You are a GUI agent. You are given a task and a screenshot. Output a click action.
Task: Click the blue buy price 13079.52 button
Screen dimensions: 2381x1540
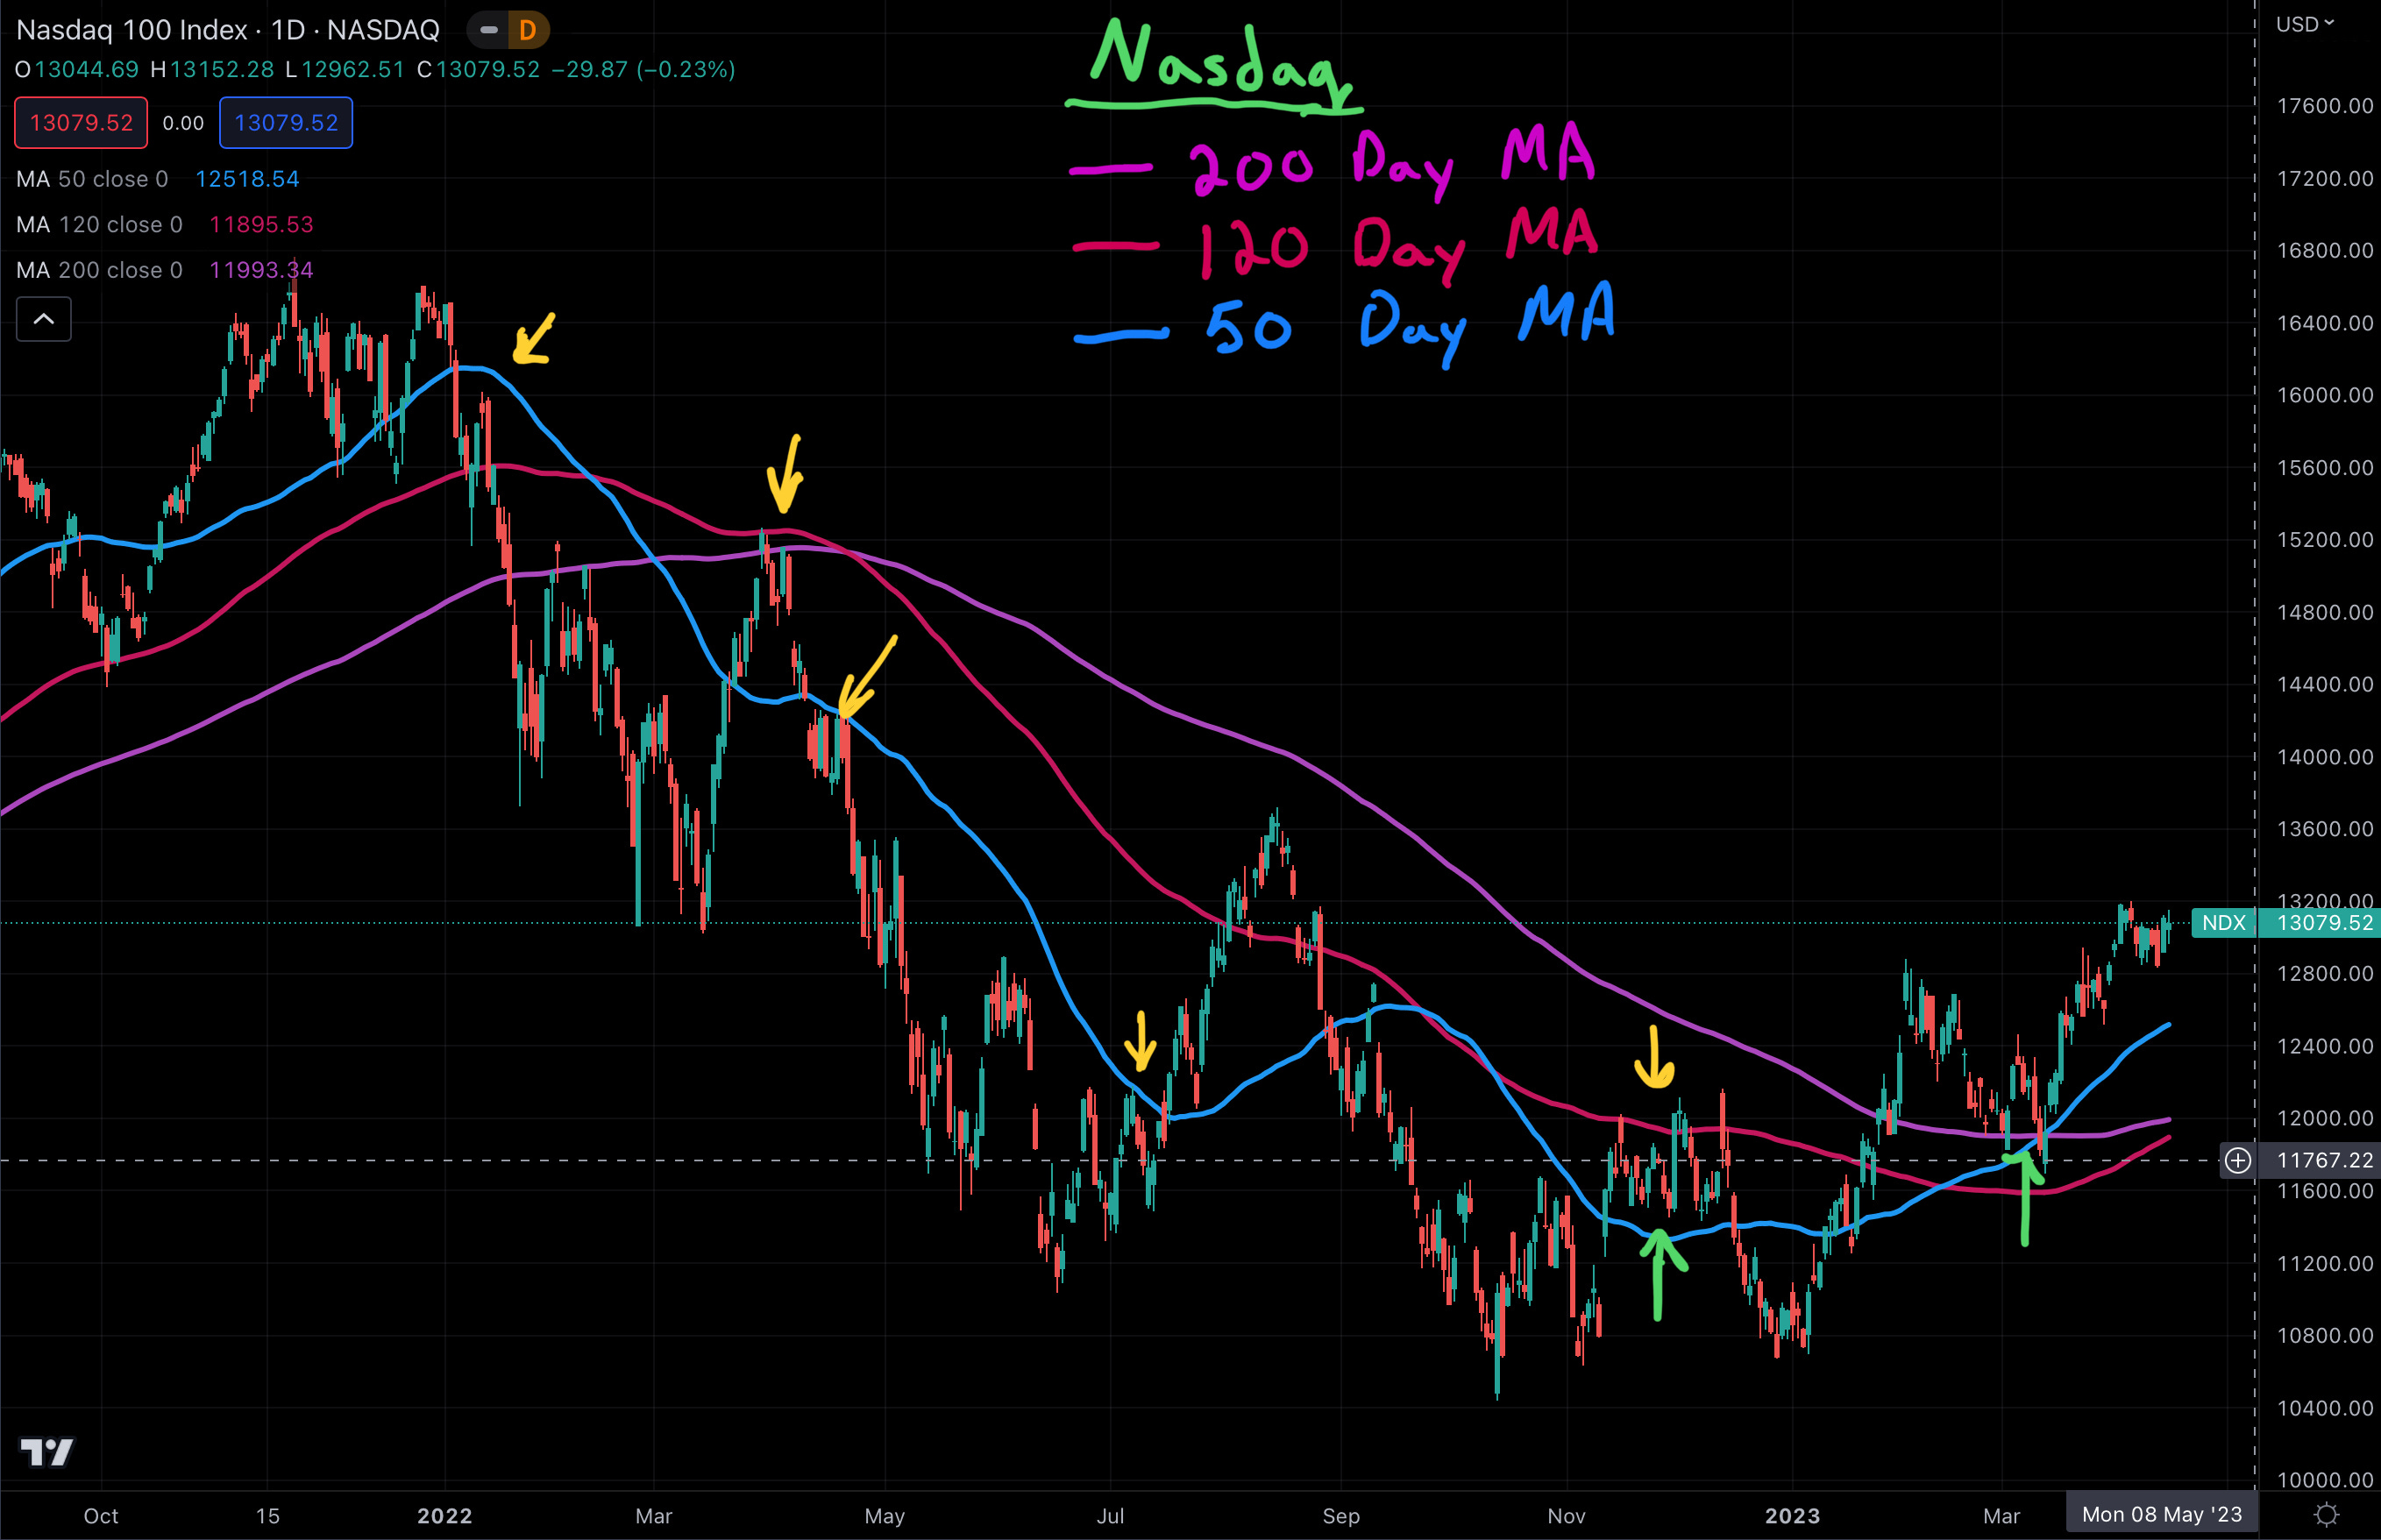pos(286,122)
